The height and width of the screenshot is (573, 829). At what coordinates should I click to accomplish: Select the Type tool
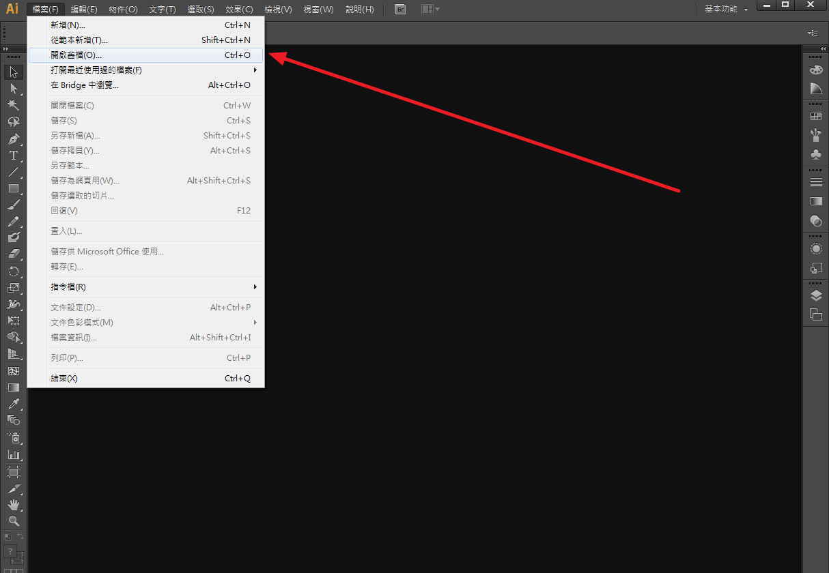(x=13, y=156)
